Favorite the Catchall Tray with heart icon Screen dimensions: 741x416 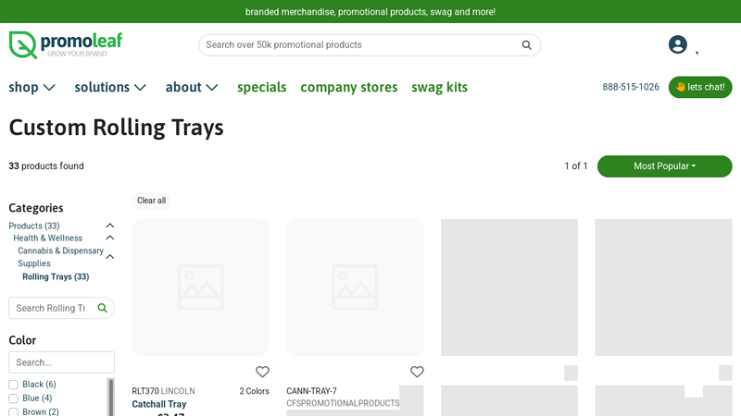[262, 372]
